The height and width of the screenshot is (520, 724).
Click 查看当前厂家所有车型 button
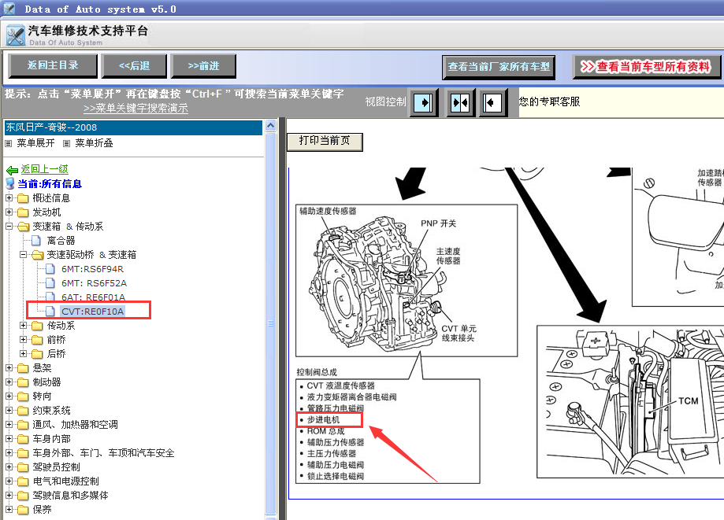(x=499, y=68)
